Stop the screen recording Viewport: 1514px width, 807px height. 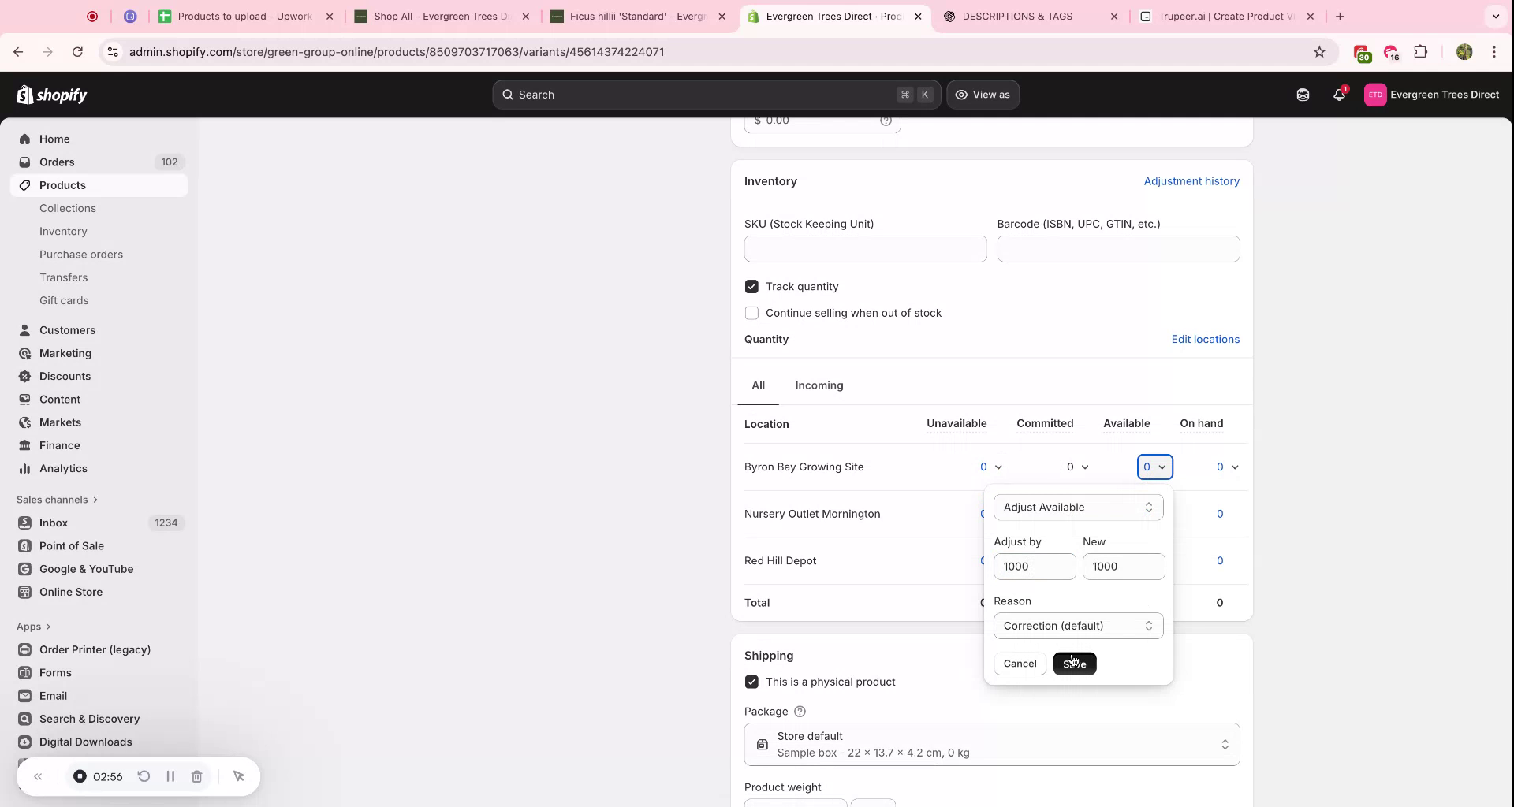[x=80, y=776]
